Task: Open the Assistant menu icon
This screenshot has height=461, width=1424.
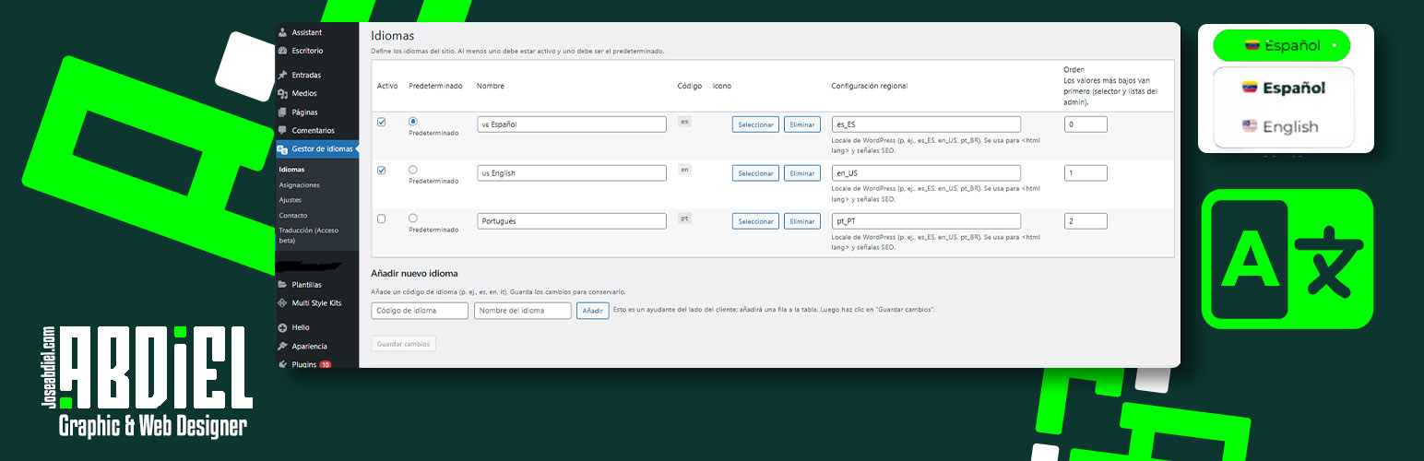Action: (282, 32)
